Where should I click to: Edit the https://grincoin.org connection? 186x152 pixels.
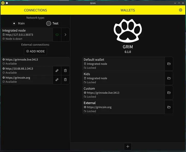57,80
